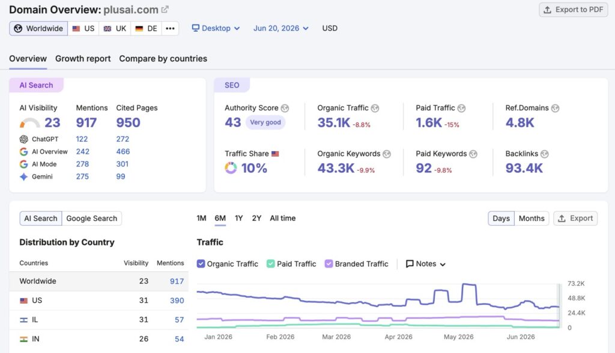The width and height of the screenshot is (615, 353).
Task: Select the Worldwide row in country table
Action: (99, 281)
